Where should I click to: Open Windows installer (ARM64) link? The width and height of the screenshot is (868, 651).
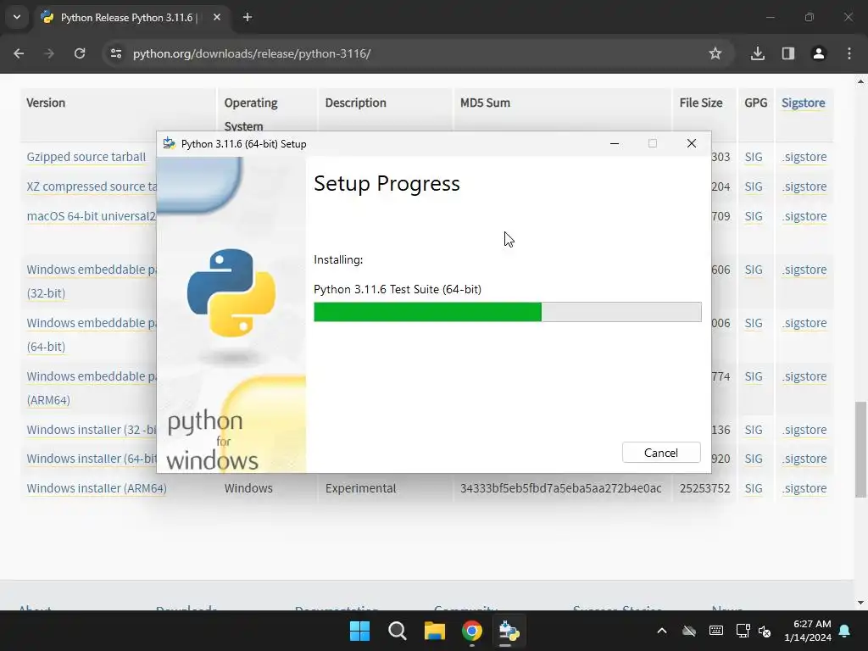coord(97,488)
